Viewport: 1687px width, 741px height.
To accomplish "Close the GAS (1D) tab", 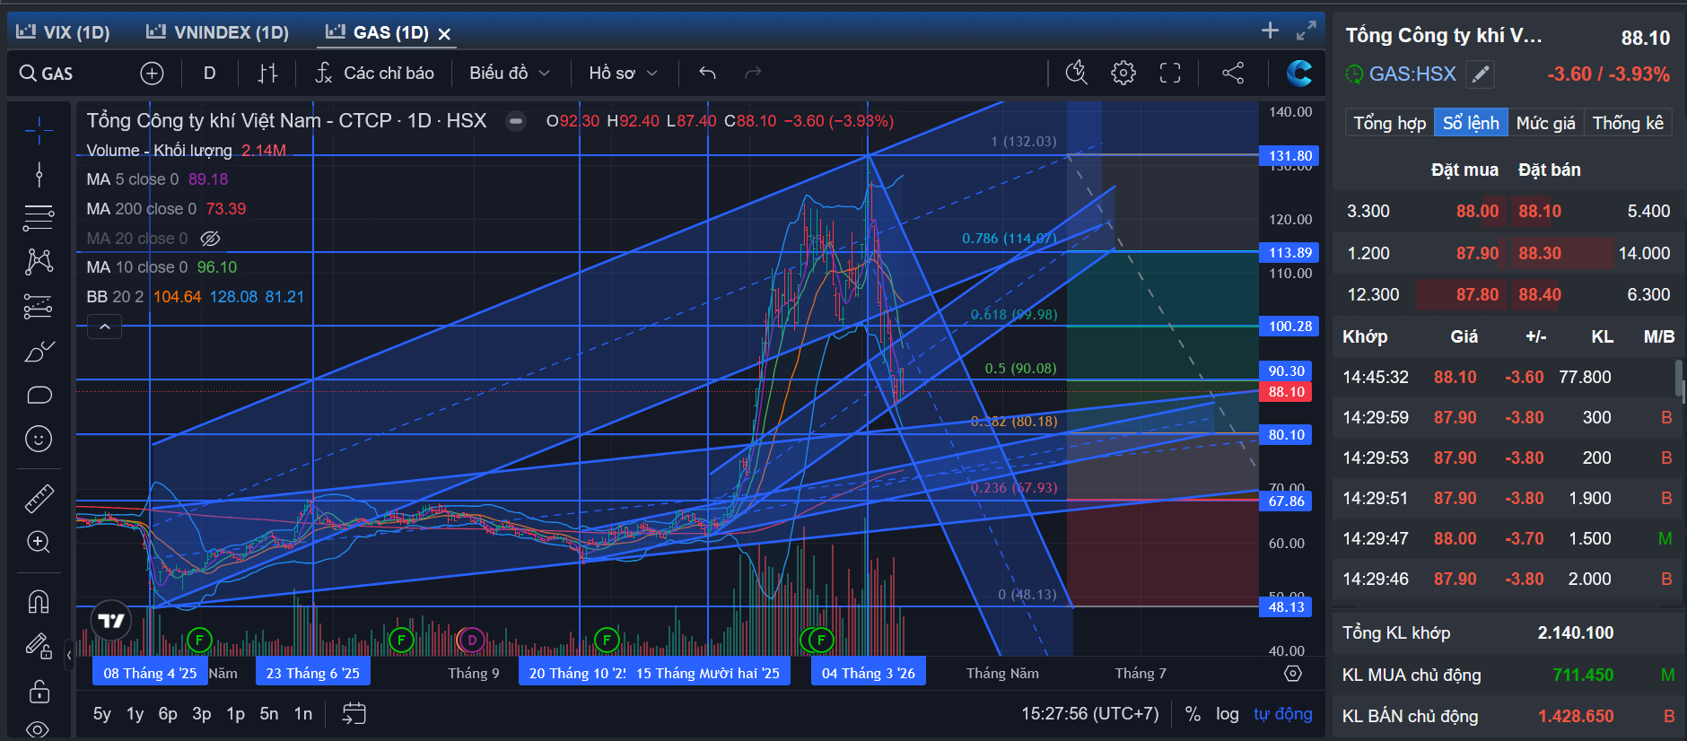I will coord(444,34).
